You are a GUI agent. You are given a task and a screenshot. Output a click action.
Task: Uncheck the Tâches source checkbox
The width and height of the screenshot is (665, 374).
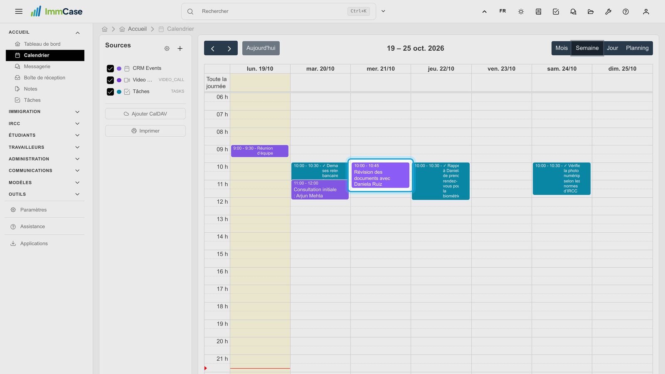tap(110, 92)
